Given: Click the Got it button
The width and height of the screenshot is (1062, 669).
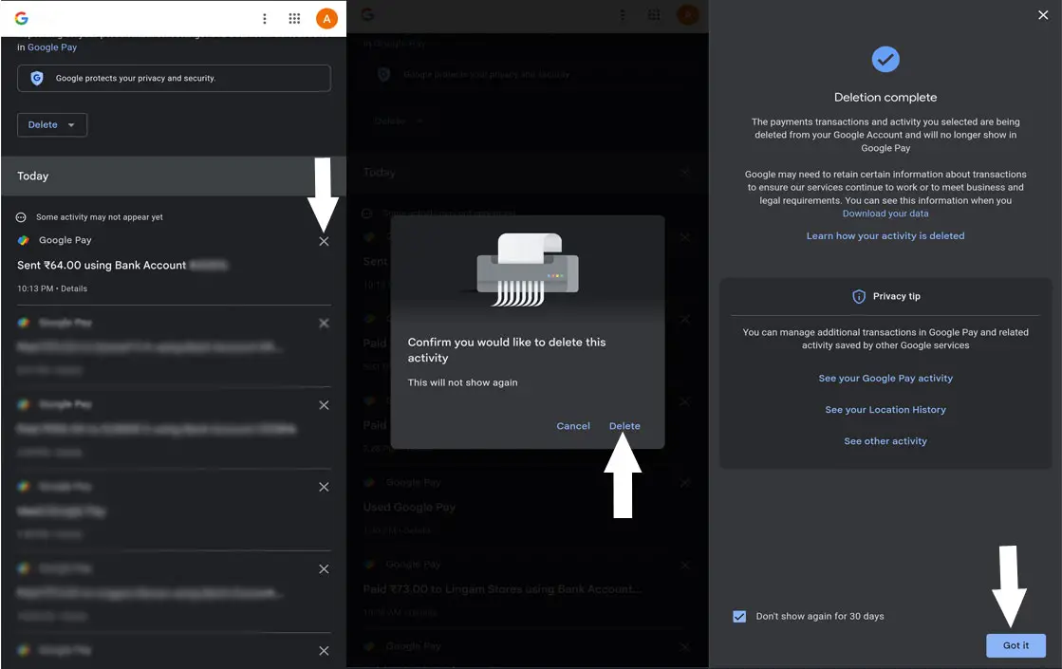Looking at the screenshot, I should click(1015, 645).
